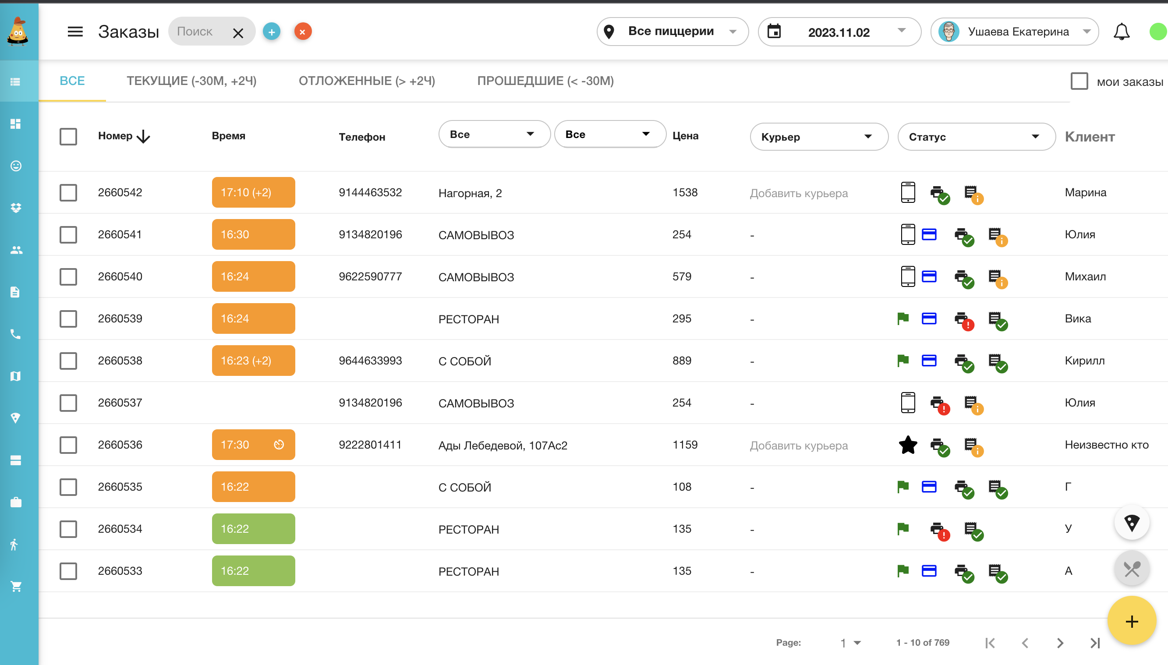1168x665 pixels.
Task: Click the black star icon in the order 2660536 row
Action: (x=908, y=445)
